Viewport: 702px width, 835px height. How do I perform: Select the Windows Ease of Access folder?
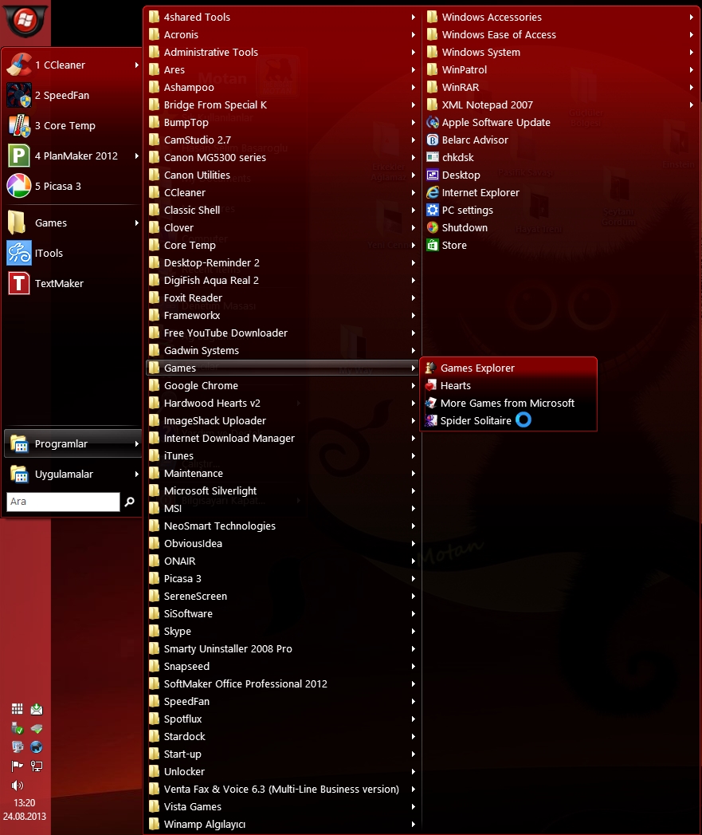coord(561,34)
